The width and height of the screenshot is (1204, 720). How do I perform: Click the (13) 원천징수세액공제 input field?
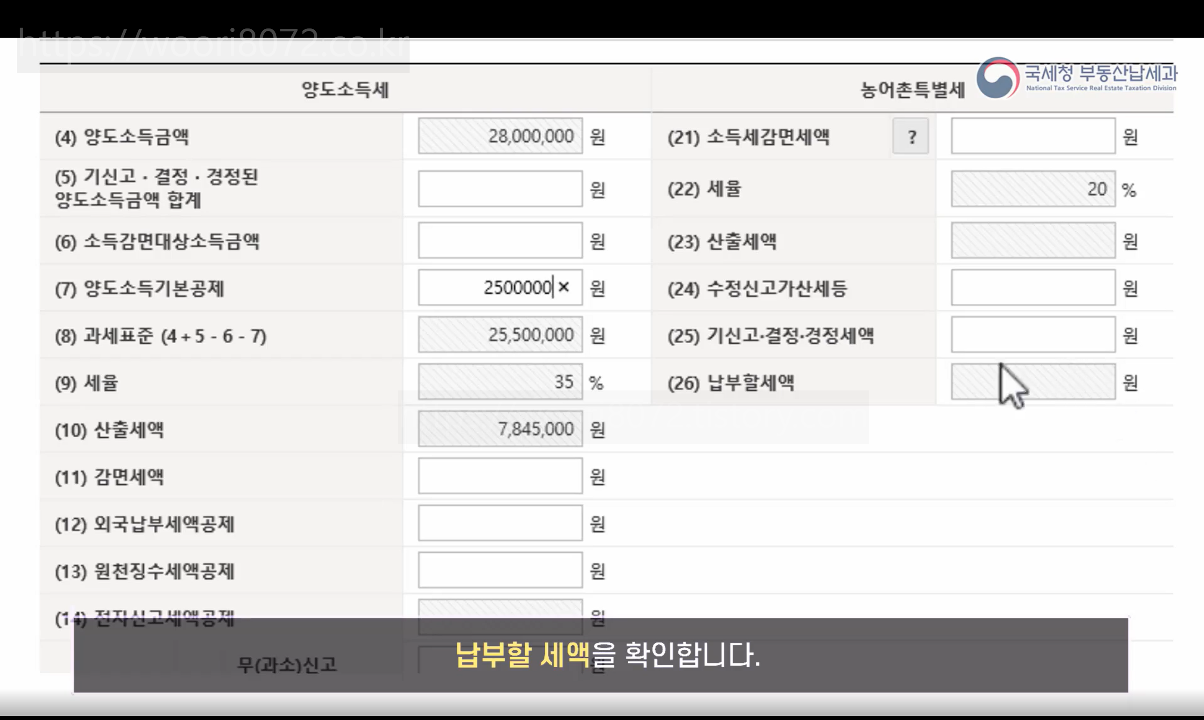[x=500, y=570]
